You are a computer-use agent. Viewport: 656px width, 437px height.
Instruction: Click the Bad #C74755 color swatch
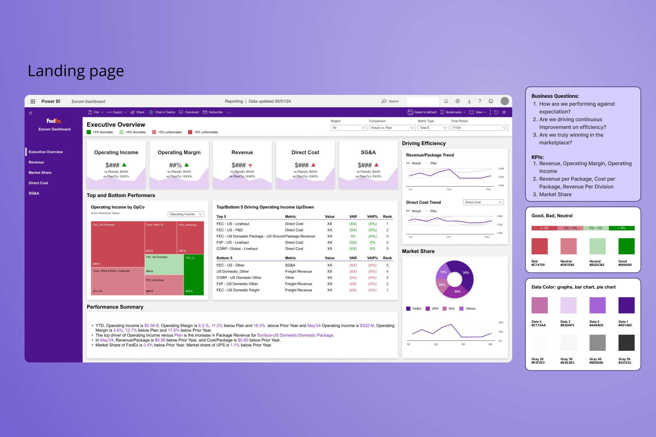tap(539, 246)
